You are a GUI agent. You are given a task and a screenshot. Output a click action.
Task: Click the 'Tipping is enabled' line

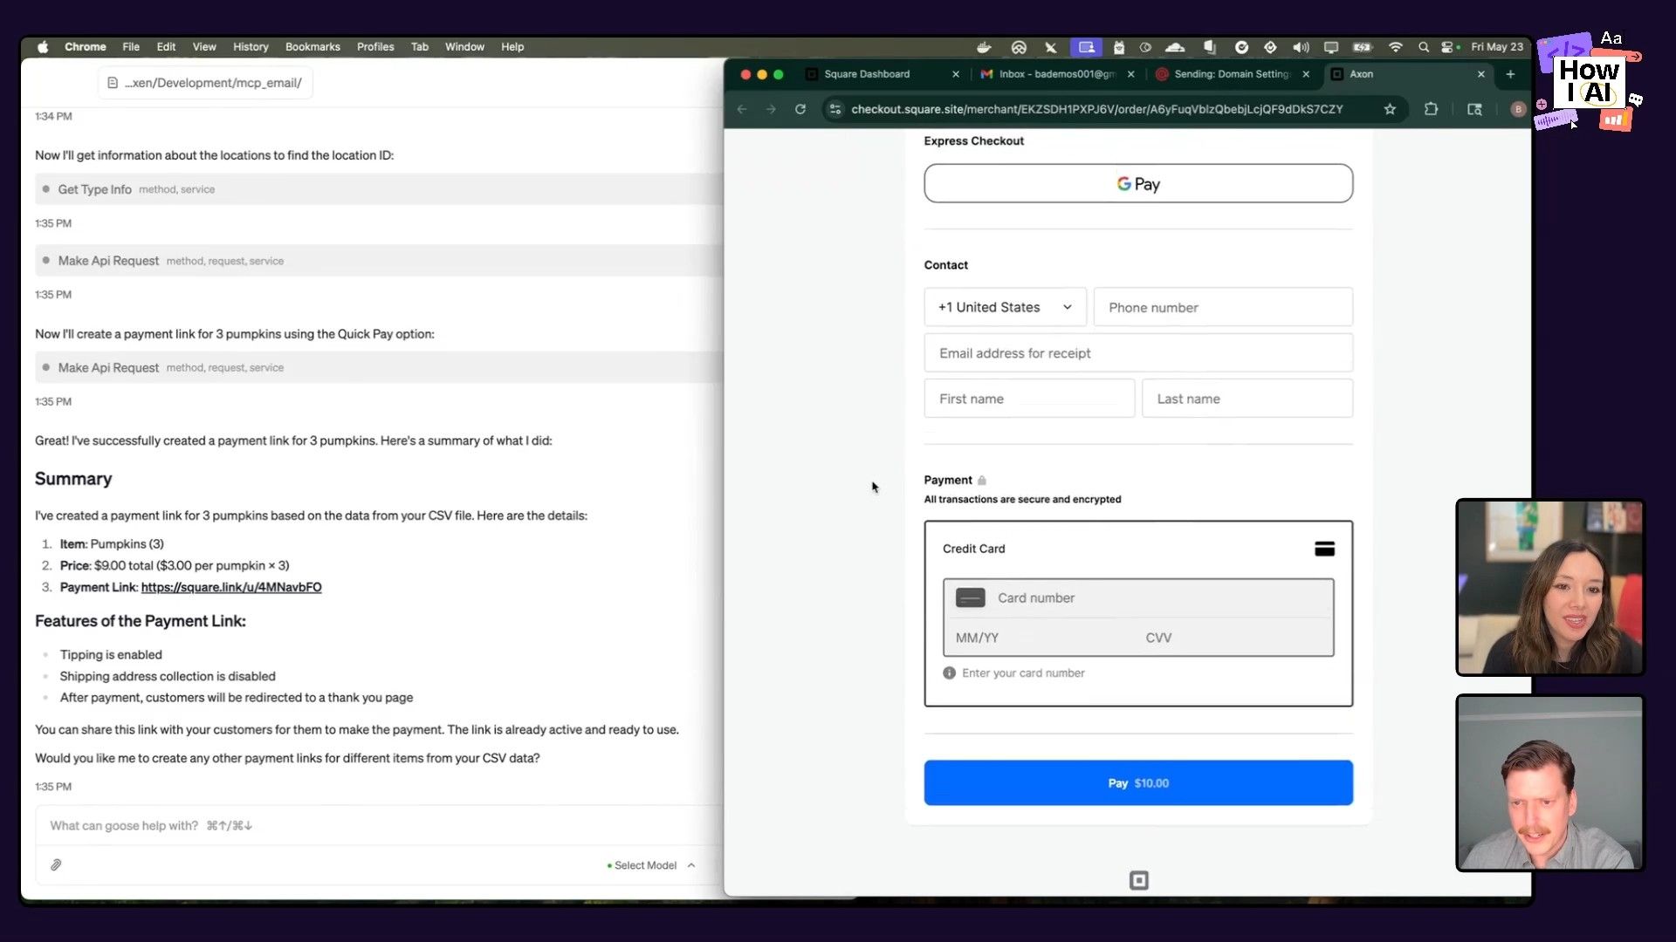[111, 654]
